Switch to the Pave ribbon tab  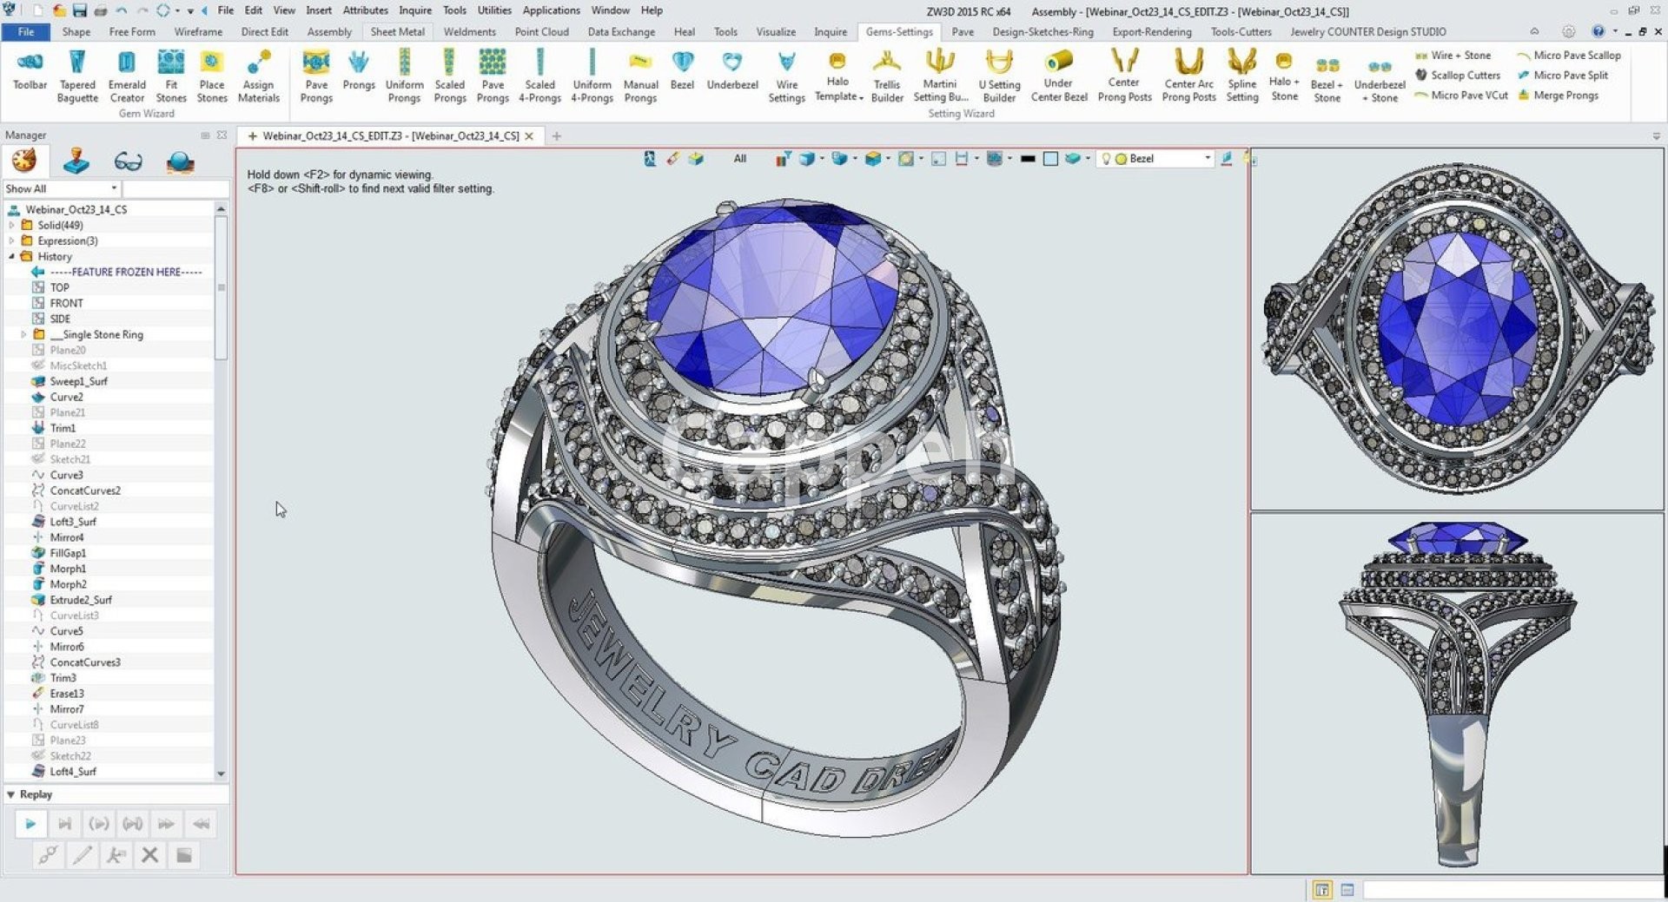[x=962, y=32]
